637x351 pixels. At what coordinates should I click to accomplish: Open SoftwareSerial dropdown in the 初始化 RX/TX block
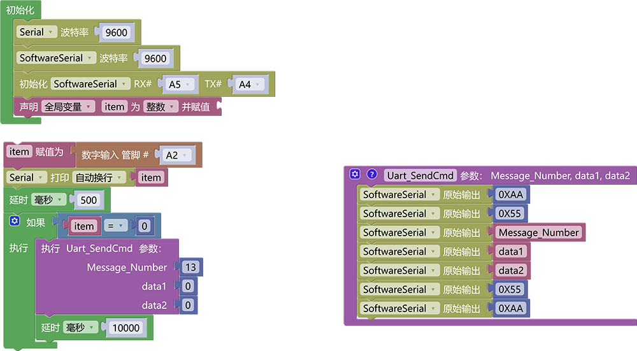point(90,84)
